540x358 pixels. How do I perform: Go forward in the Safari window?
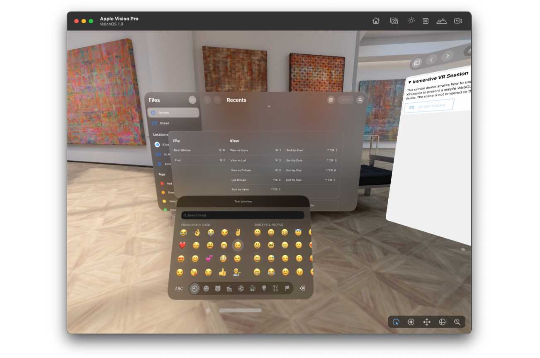pyautogui.click(x=447, y=56)
